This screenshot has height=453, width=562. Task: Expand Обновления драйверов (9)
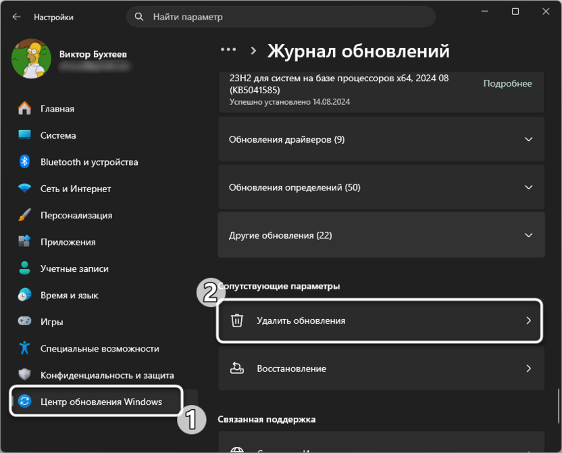379,139
